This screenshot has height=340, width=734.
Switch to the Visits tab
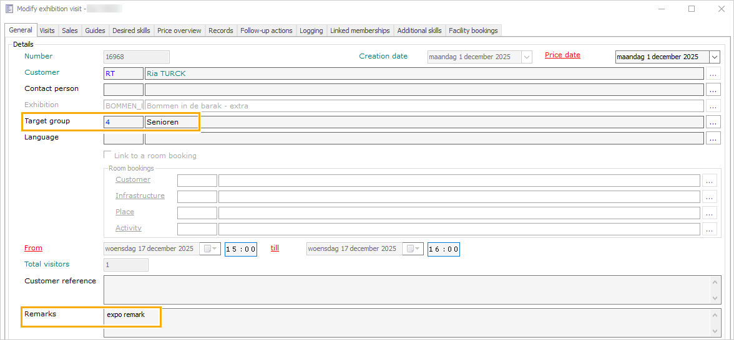47,31
